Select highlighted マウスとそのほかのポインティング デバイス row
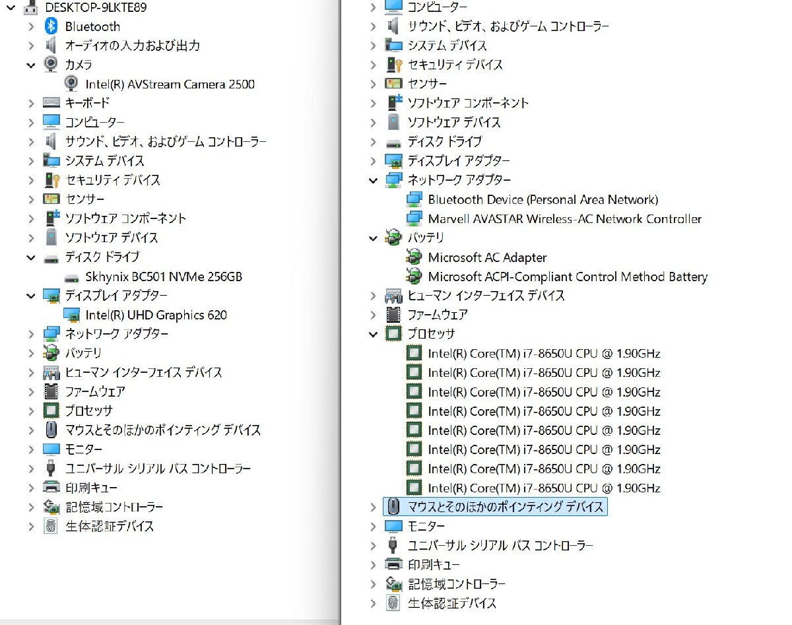The height and width of the screenshot is (625, 792). click(495, 506)
